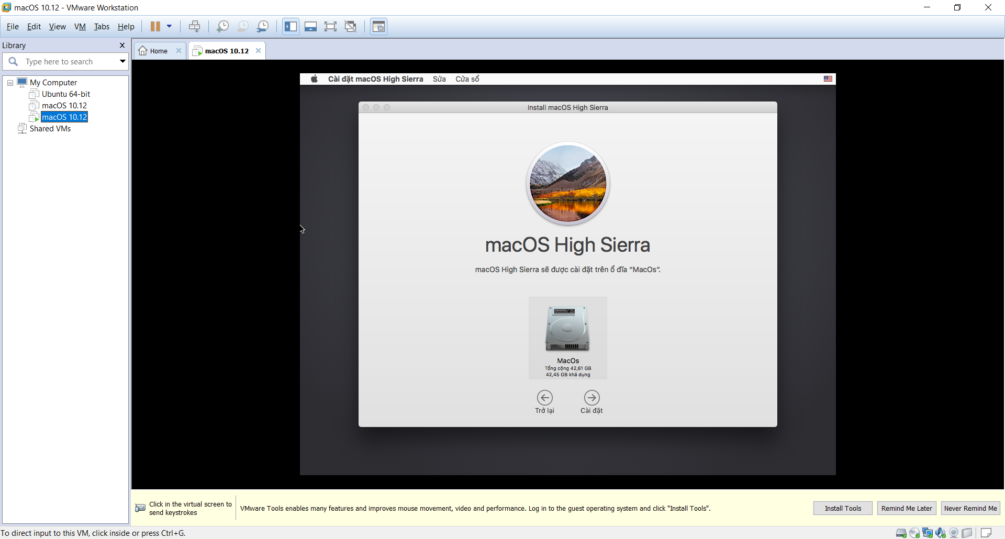Enter full screen mode icon
Viewport: 1005px width, 539px height.
tap(330, 26)
